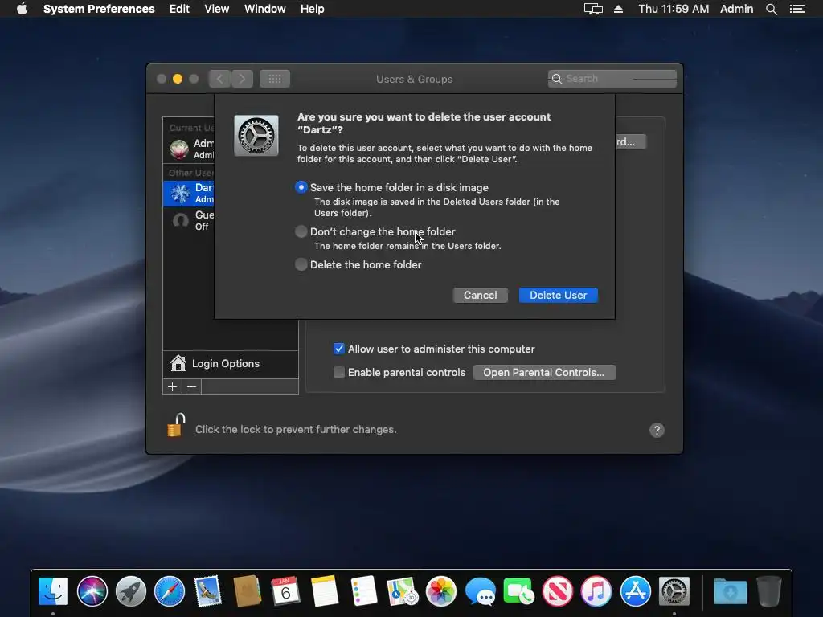Go back with the left chevron toolbar button
This screenshot has width=823, height=617.
pyautogui.click(x=219, y=79)
